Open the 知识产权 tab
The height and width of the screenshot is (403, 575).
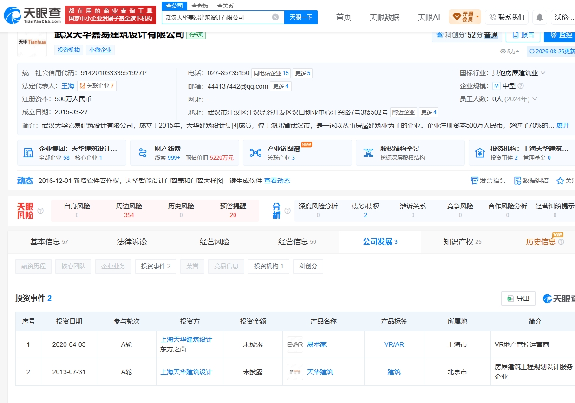point(462,241)
